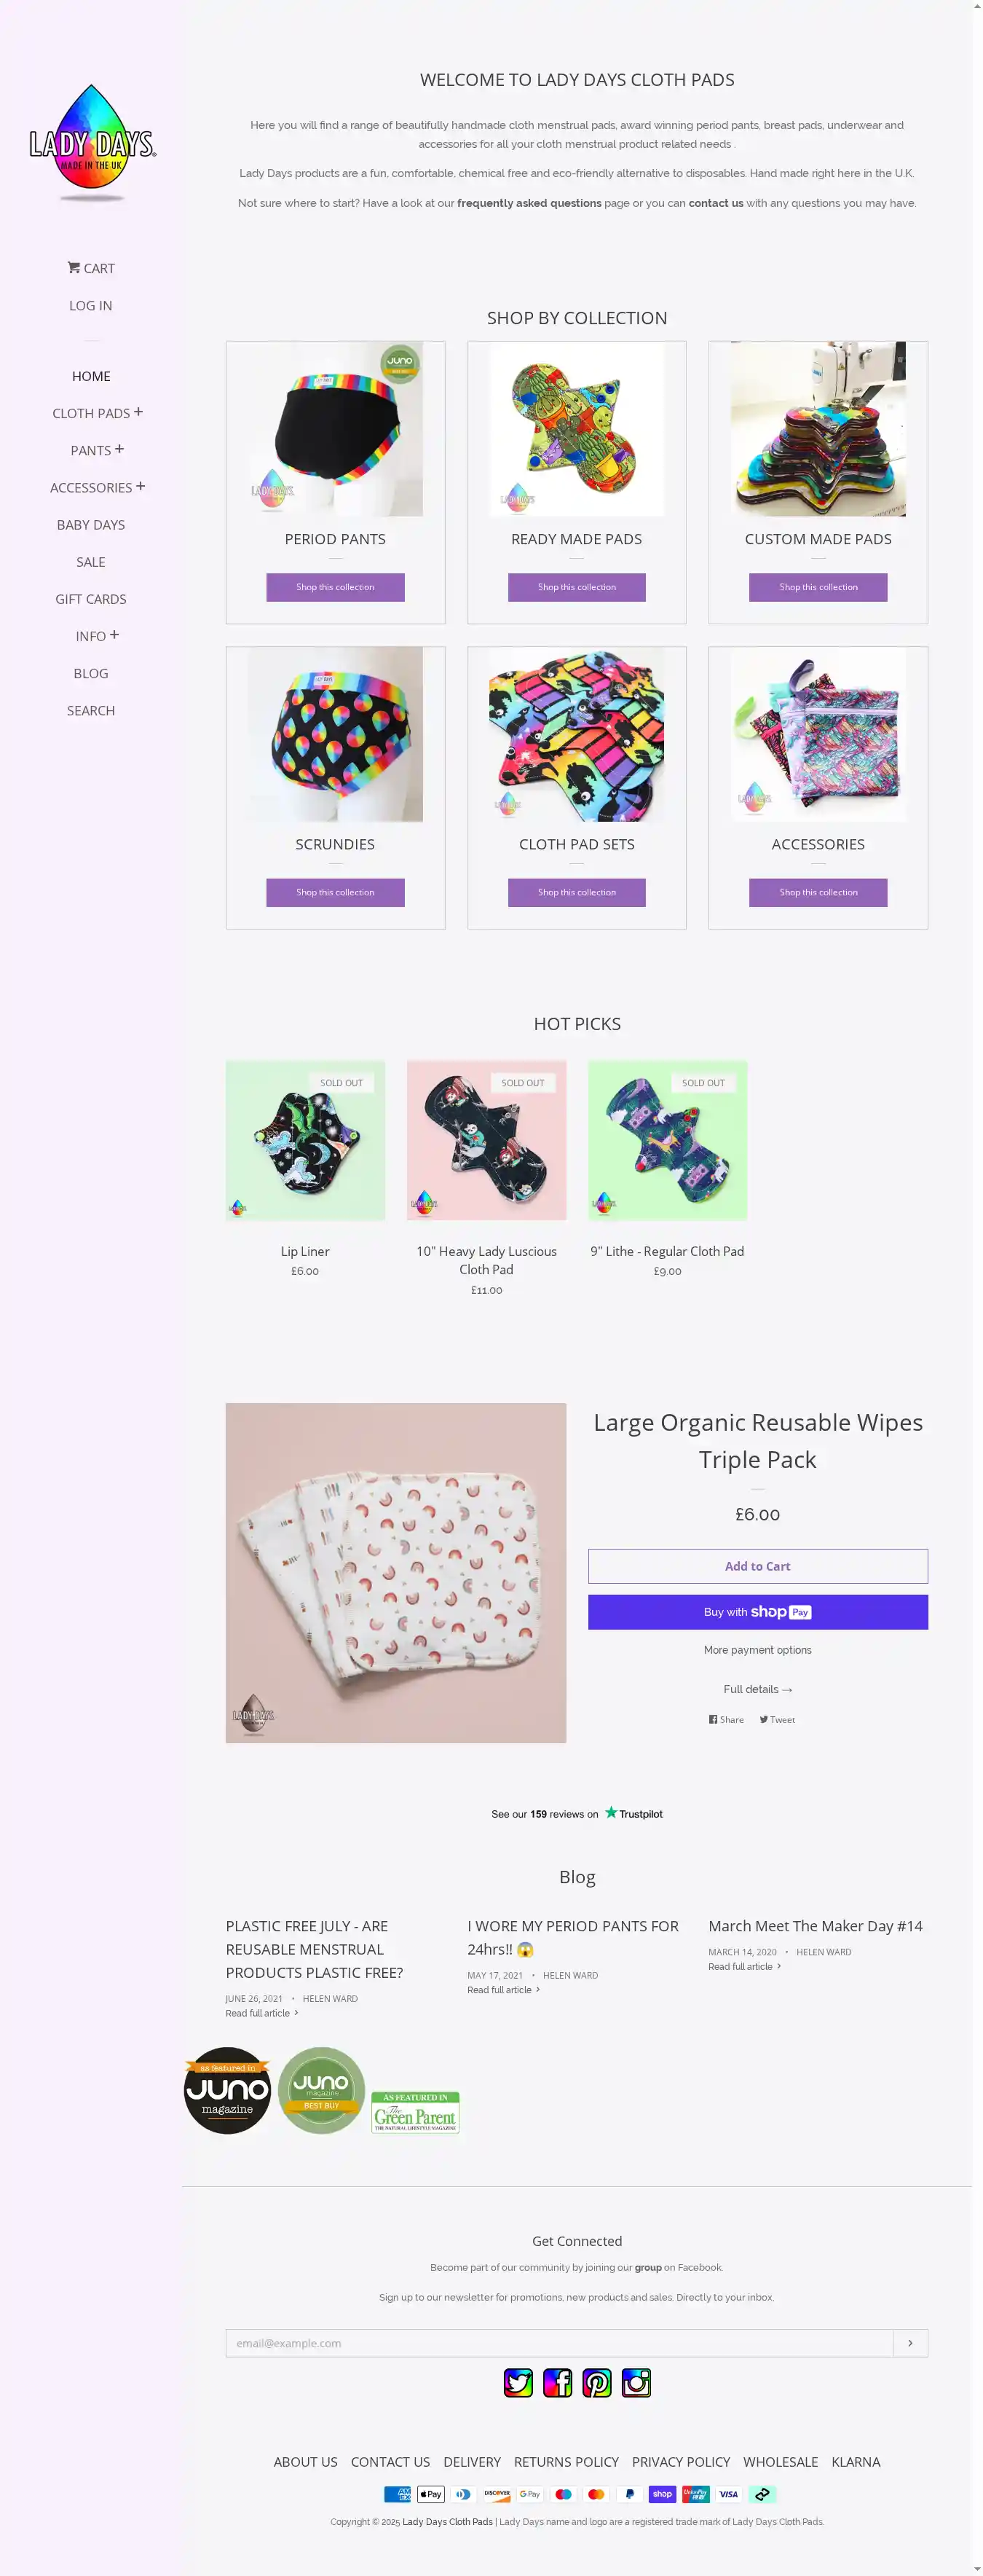Screen dimensions: 983x2576
Task: Open the Instagram social icon
Action: [x=636, y=2383]
